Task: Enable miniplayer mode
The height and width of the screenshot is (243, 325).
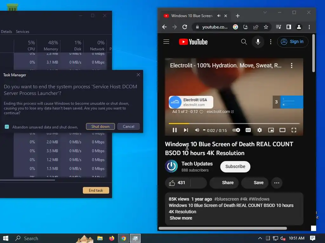Action: [x=271, y=130]
